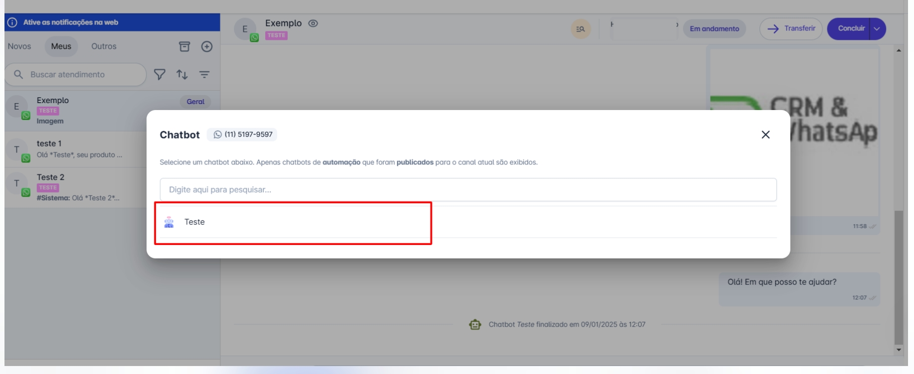This screenshot has width=914, height=374.
Task: Open the agent selector dropdown in header
Action: click(x=644, y=29)
